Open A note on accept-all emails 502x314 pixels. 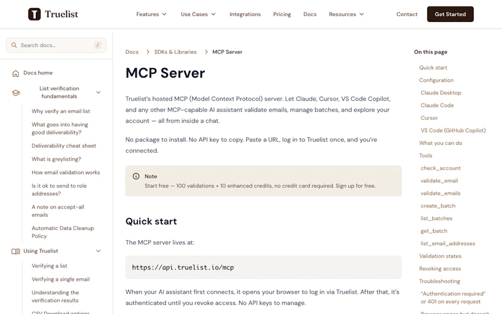coord(58,211)
